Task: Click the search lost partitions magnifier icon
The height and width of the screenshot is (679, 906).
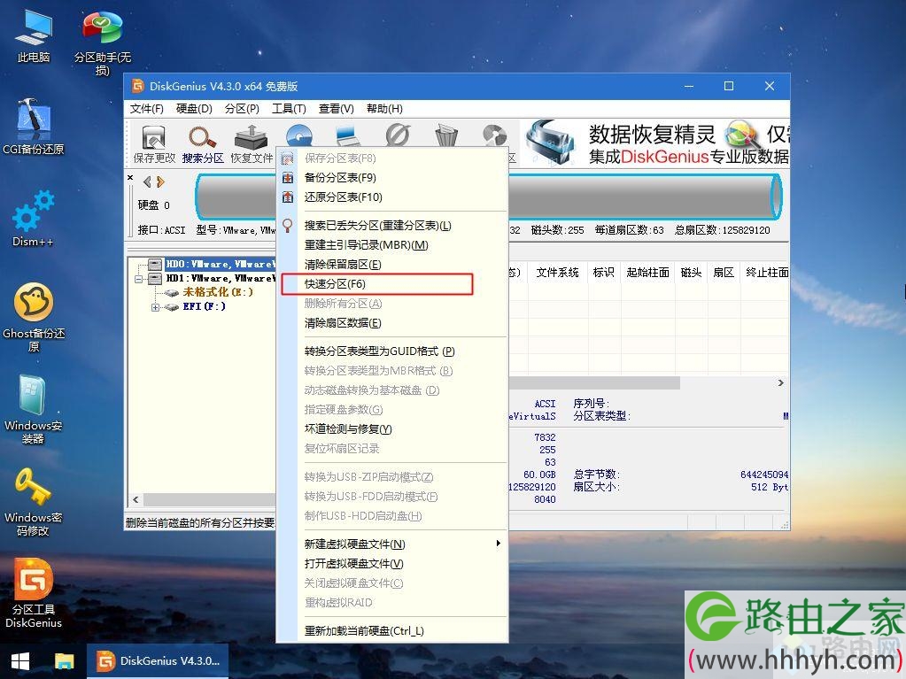Action: [x=288, y=226]
